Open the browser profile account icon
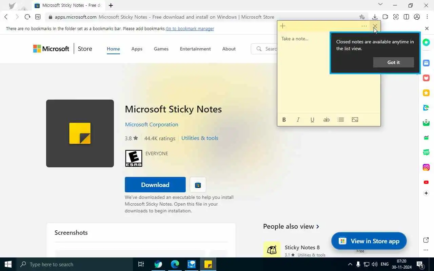The height and width of the screenshot is (271, 434). [x=417, y=17]
